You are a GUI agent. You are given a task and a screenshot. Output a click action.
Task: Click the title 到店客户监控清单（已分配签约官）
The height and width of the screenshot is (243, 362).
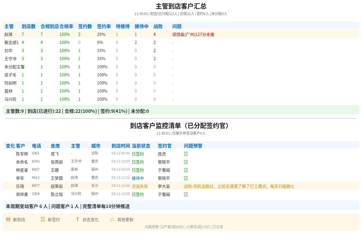click(x=181, y=126)
